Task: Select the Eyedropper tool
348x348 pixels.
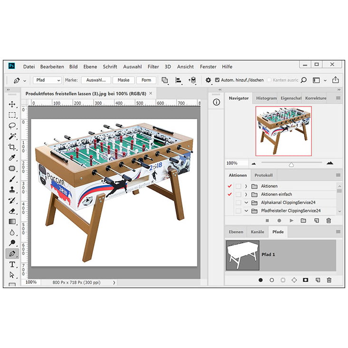Action: 12,157
